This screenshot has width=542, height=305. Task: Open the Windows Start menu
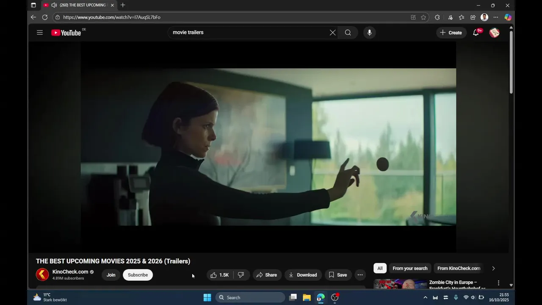[207, 297]
